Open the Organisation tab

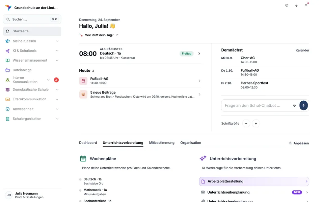[x=190, y=143]
